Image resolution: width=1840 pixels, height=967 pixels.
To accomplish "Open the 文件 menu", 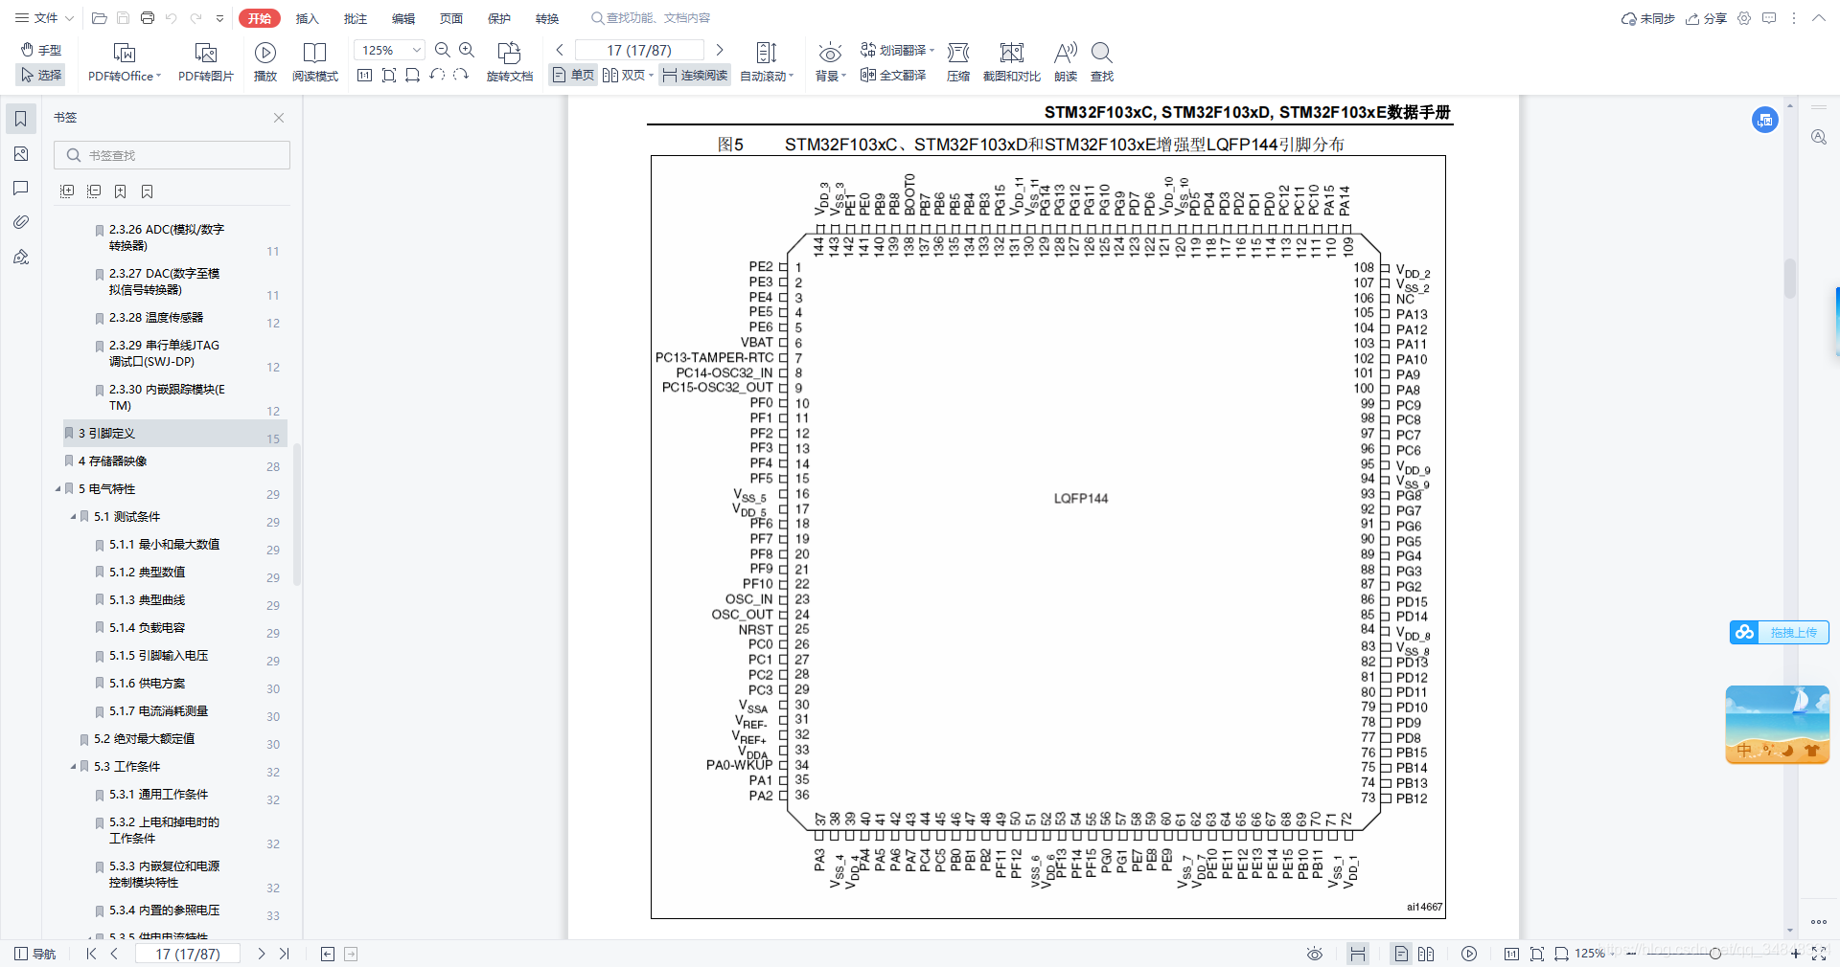I will click(x=44, y=18).
